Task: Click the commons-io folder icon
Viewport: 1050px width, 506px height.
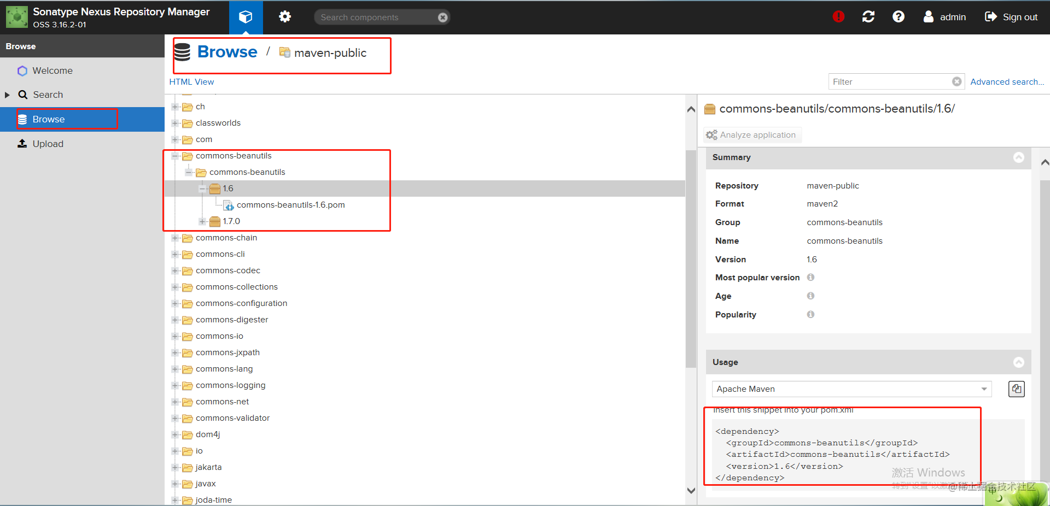Action: click(x=188, y=337)
